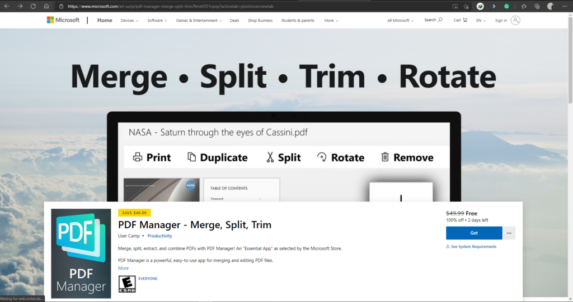Expand the More navigation menu

click(331, 21)
